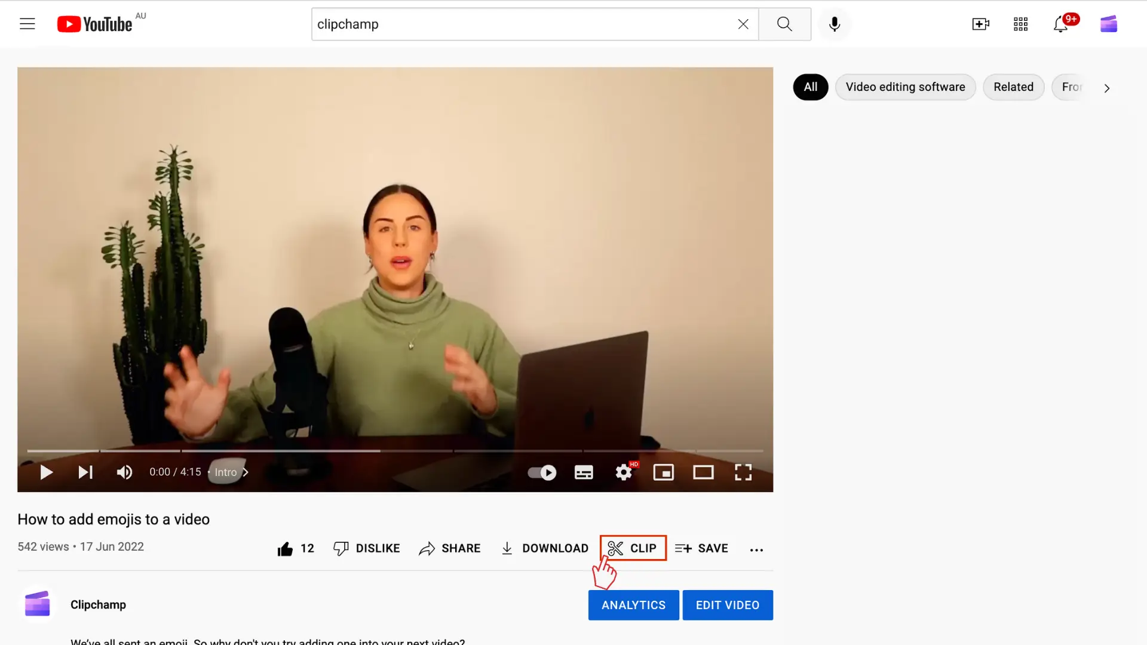Click the ANALYTICS button
The width and height of the screenshot is (1147, 645).
tap(633, 605)
